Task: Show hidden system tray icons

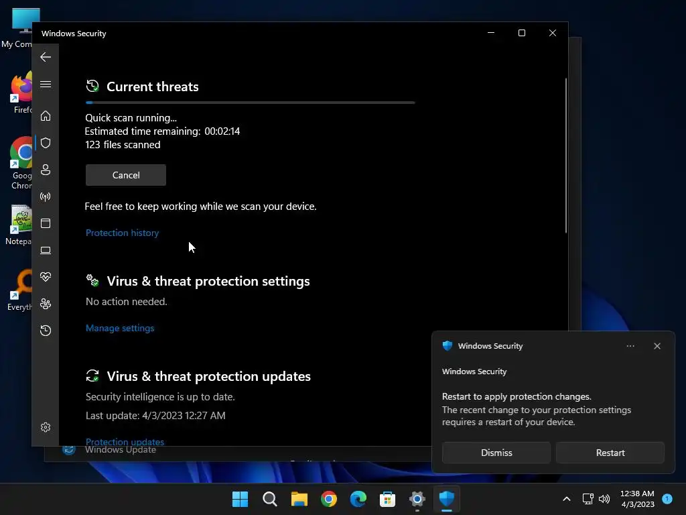Action: (x=567, y=499)
